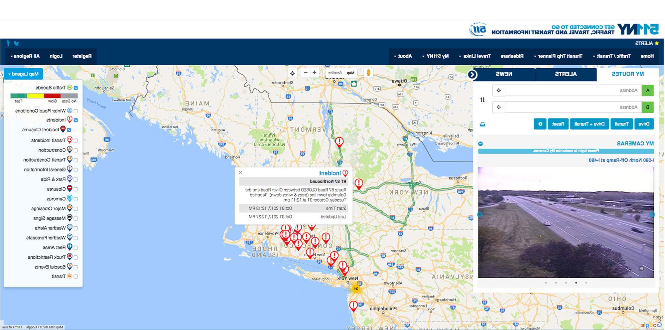Click the yellow traffic speed swatch

35,96
